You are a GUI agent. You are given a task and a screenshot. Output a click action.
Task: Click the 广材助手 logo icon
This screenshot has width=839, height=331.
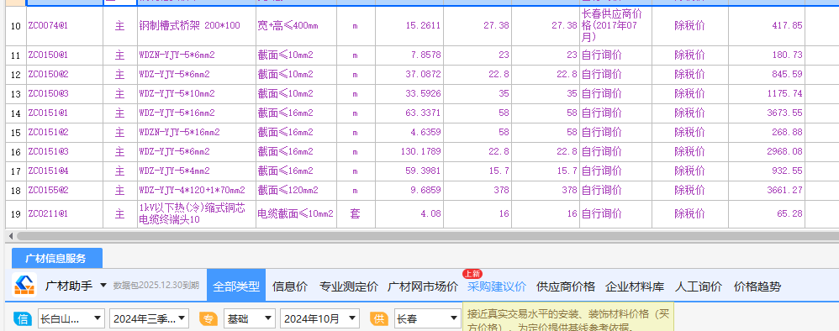point(24,286)
